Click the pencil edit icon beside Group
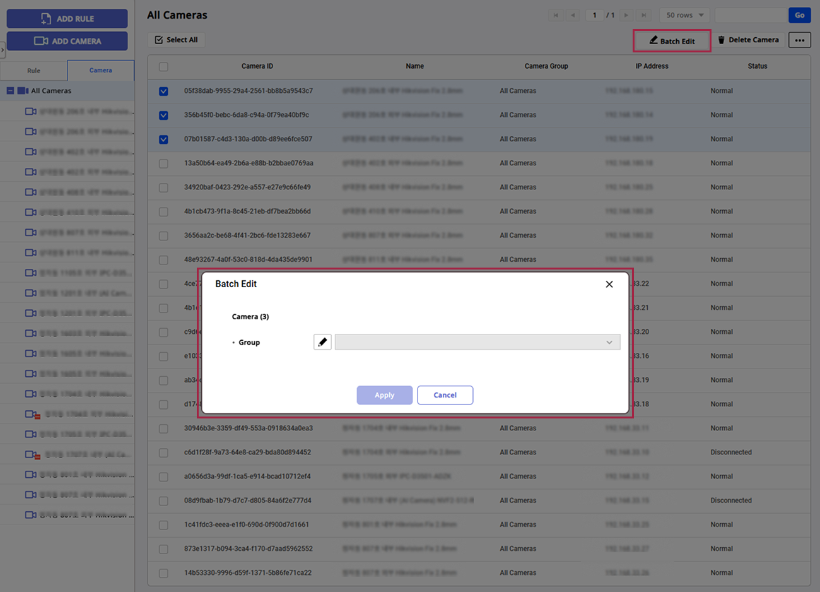This screenshot has width=820, height=592. click(322, 342)
